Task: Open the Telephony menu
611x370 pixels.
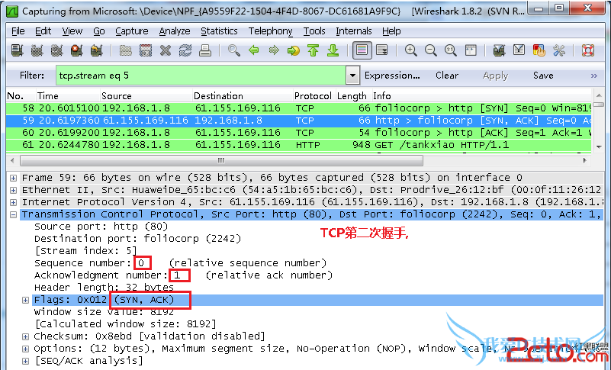Action: pyautogui.click(x=271, y=31)
